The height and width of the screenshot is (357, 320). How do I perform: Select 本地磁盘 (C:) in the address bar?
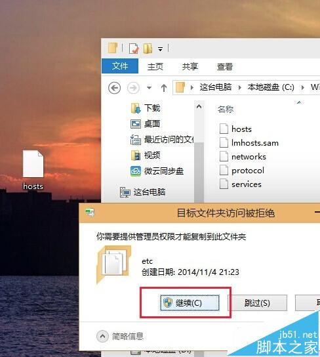[271, 87]
